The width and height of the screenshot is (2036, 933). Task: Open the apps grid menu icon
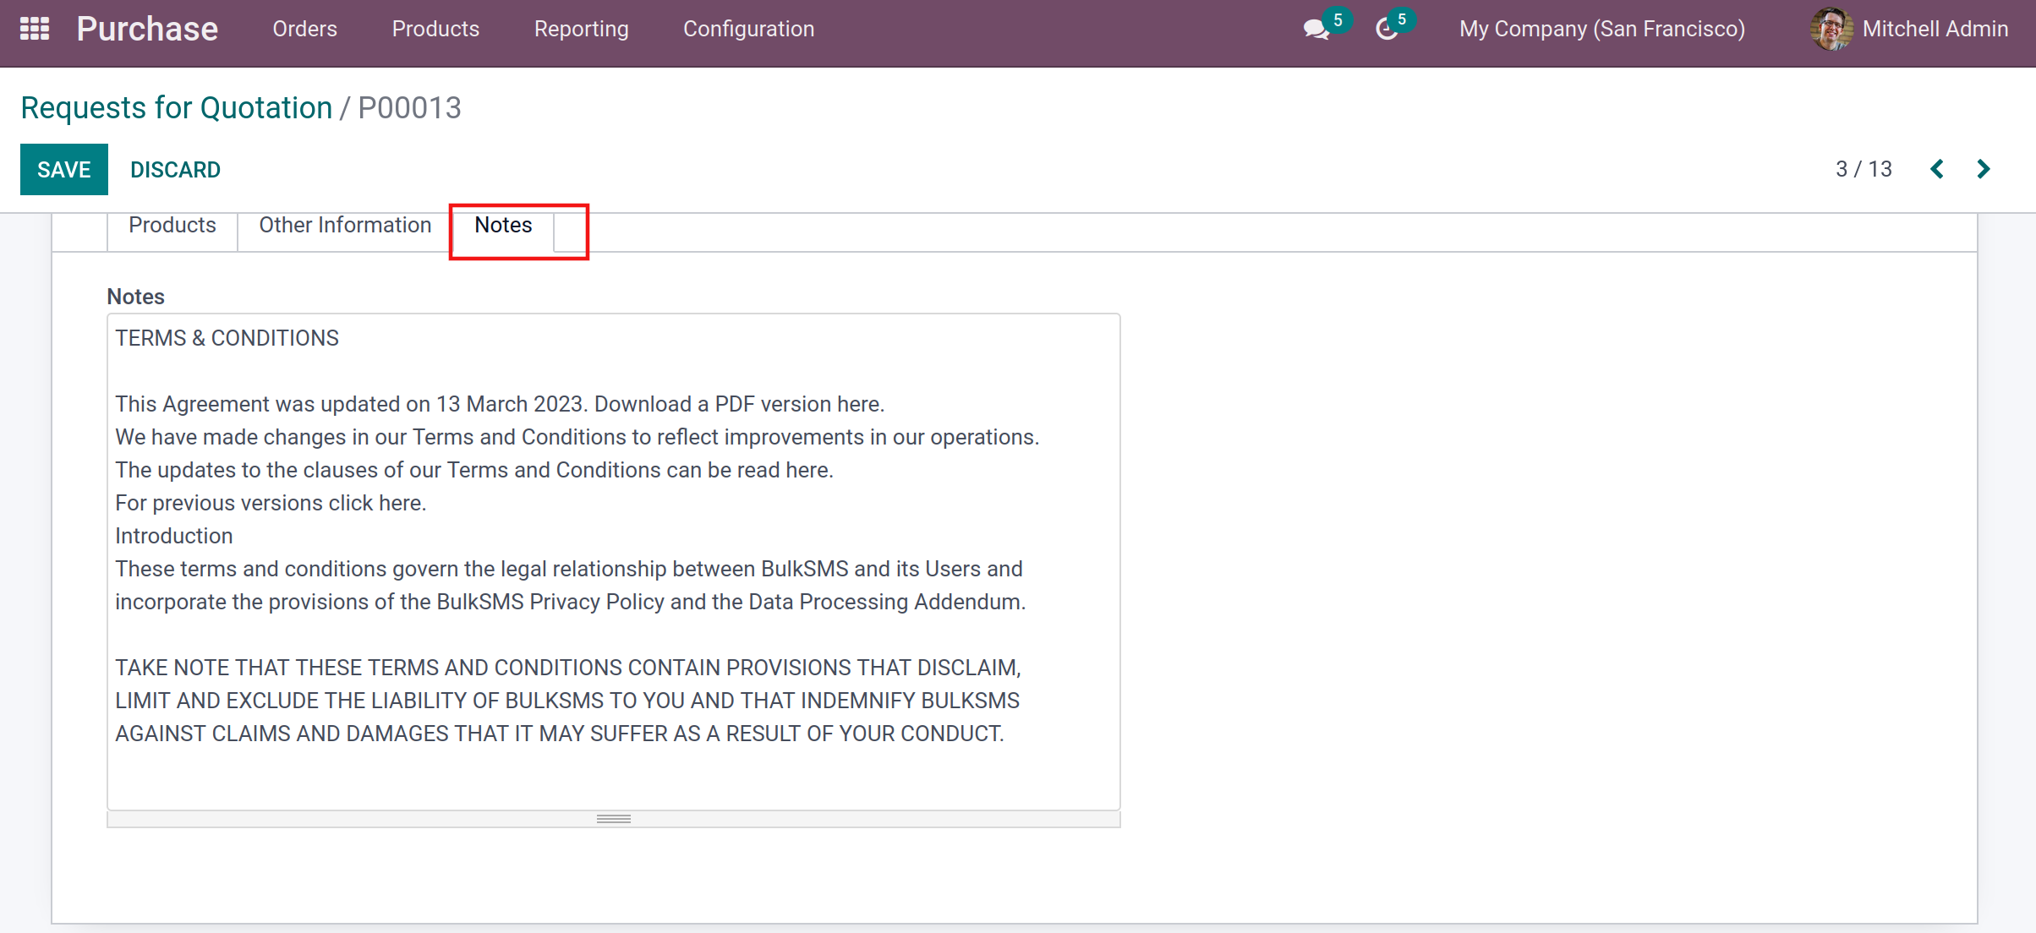tap(35, 29)
